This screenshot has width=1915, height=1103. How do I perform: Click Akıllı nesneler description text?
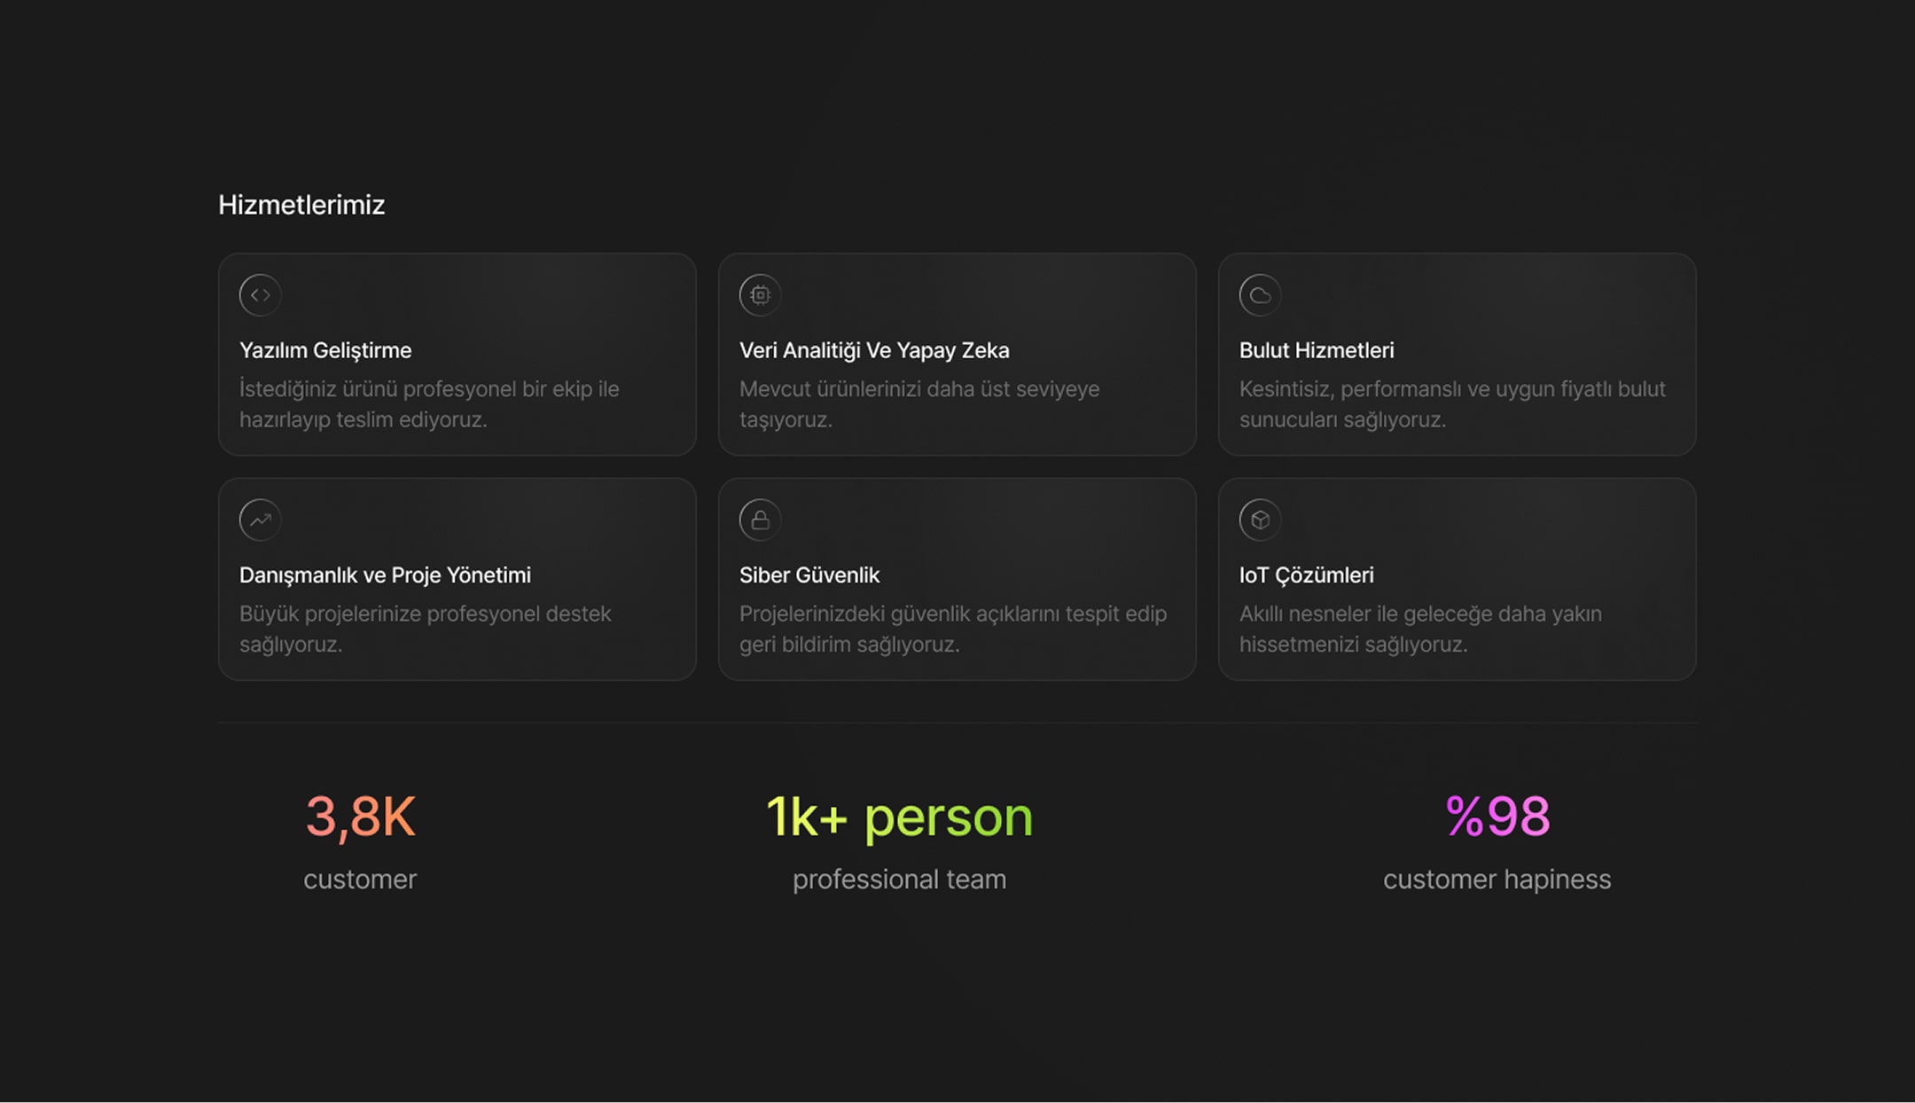point(1419,629)
